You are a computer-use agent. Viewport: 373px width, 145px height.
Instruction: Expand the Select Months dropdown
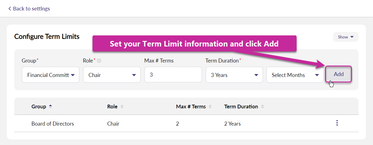point(295,75)
